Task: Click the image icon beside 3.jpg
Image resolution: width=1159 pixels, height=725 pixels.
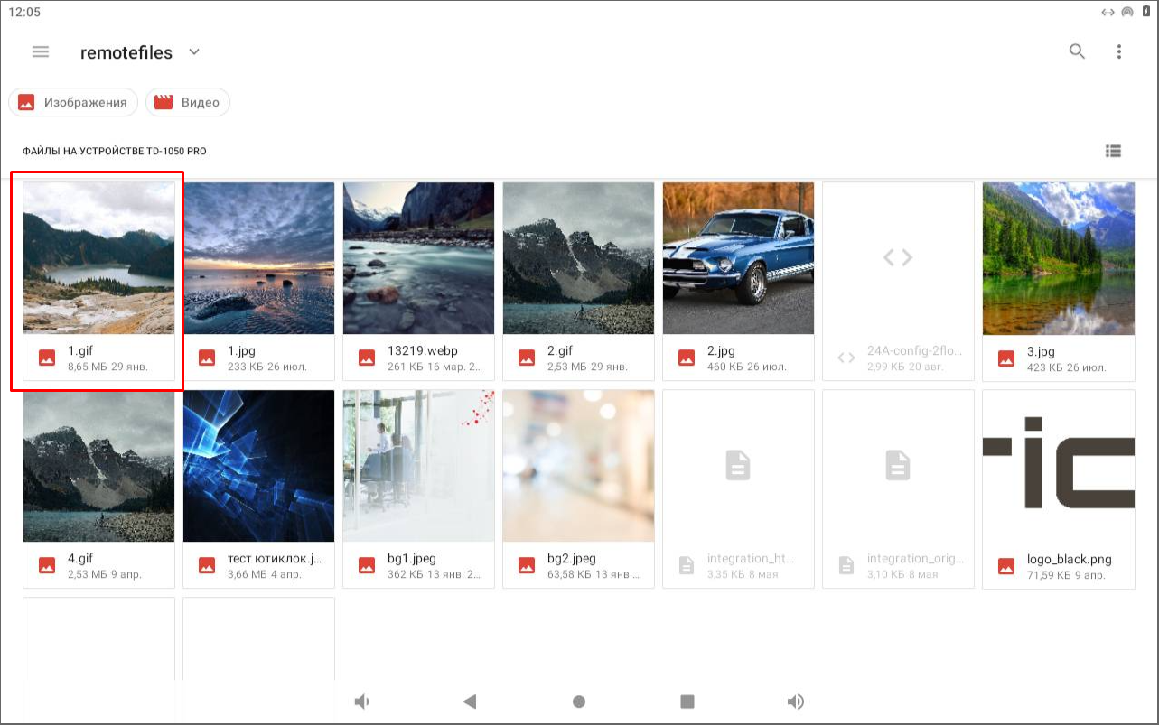Action: tap(1006, 358)
